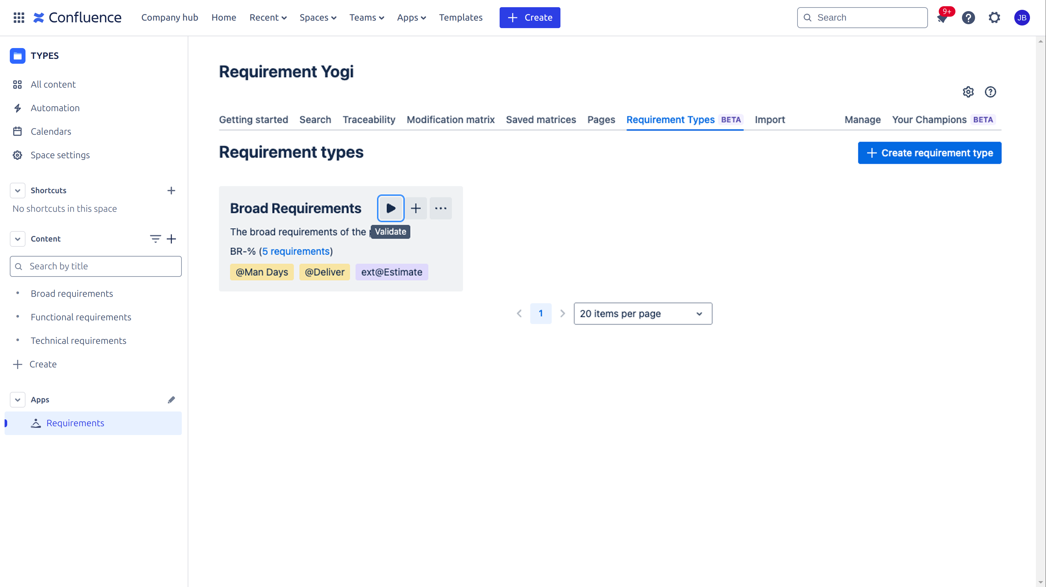Open the 20 items per page dropdown
Screen dimensions: 1046x587
643,313
